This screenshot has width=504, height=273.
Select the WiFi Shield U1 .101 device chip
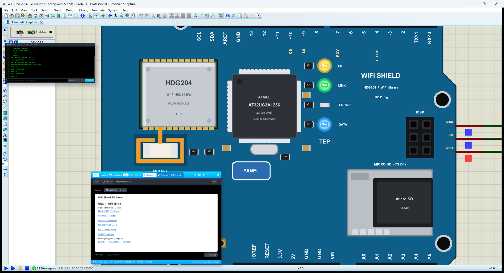coord(116,190)
